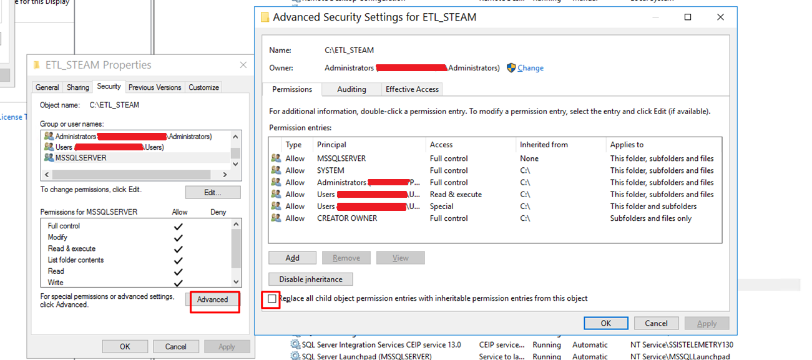Screen dimensions: 812x360
Task: Click scroll down arrow of permissions list
Action: click(235, 281)
